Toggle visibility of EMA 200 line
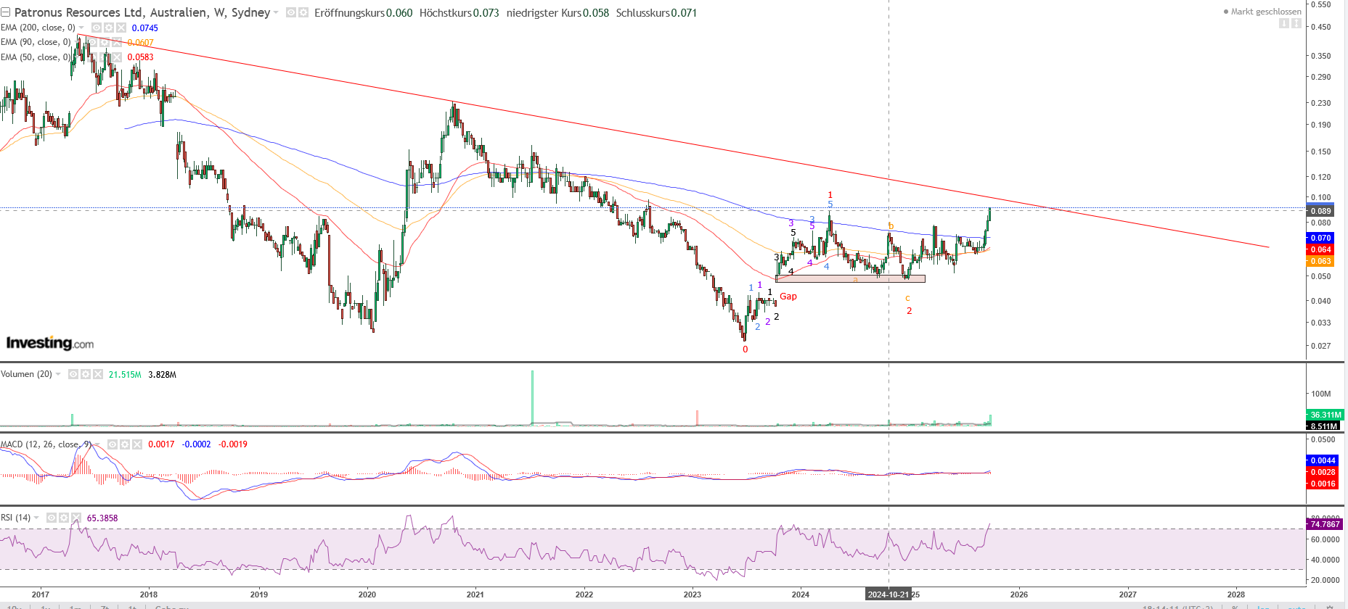Viewport: 1348px width, 609px height. [96, 28]
